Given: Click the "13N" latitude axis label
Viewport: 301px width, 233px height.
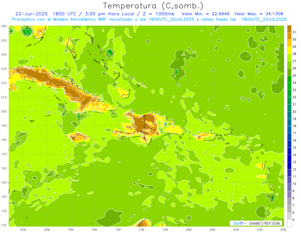Looking at the screenshot, I should (4, 211).
